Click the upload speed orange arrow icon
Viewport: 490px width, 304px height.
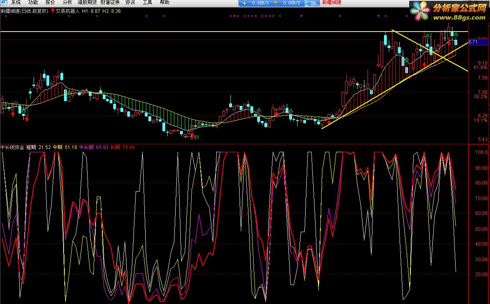[276, 3]
